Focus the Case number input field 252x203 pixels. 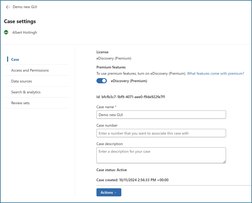tap(161, 133)
